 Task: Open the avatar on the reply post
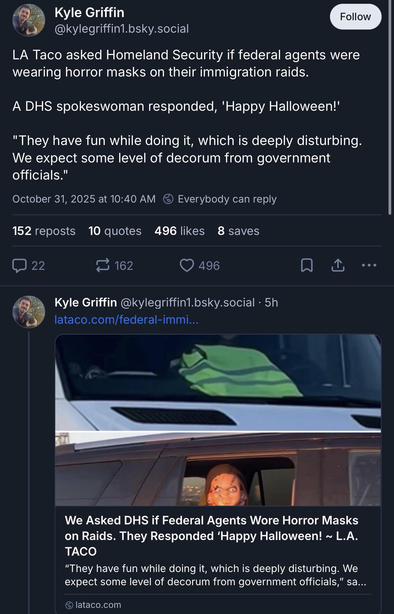pos(29,311)
